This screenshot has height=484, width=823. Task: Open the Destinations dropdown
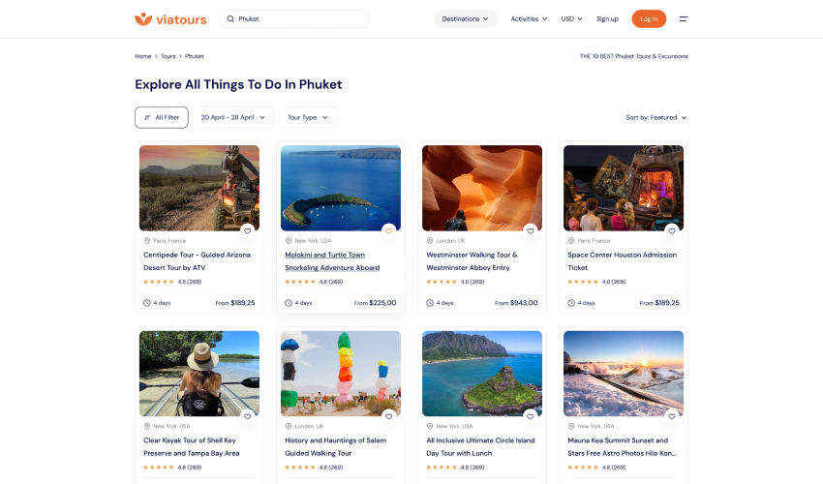point(465,18)
